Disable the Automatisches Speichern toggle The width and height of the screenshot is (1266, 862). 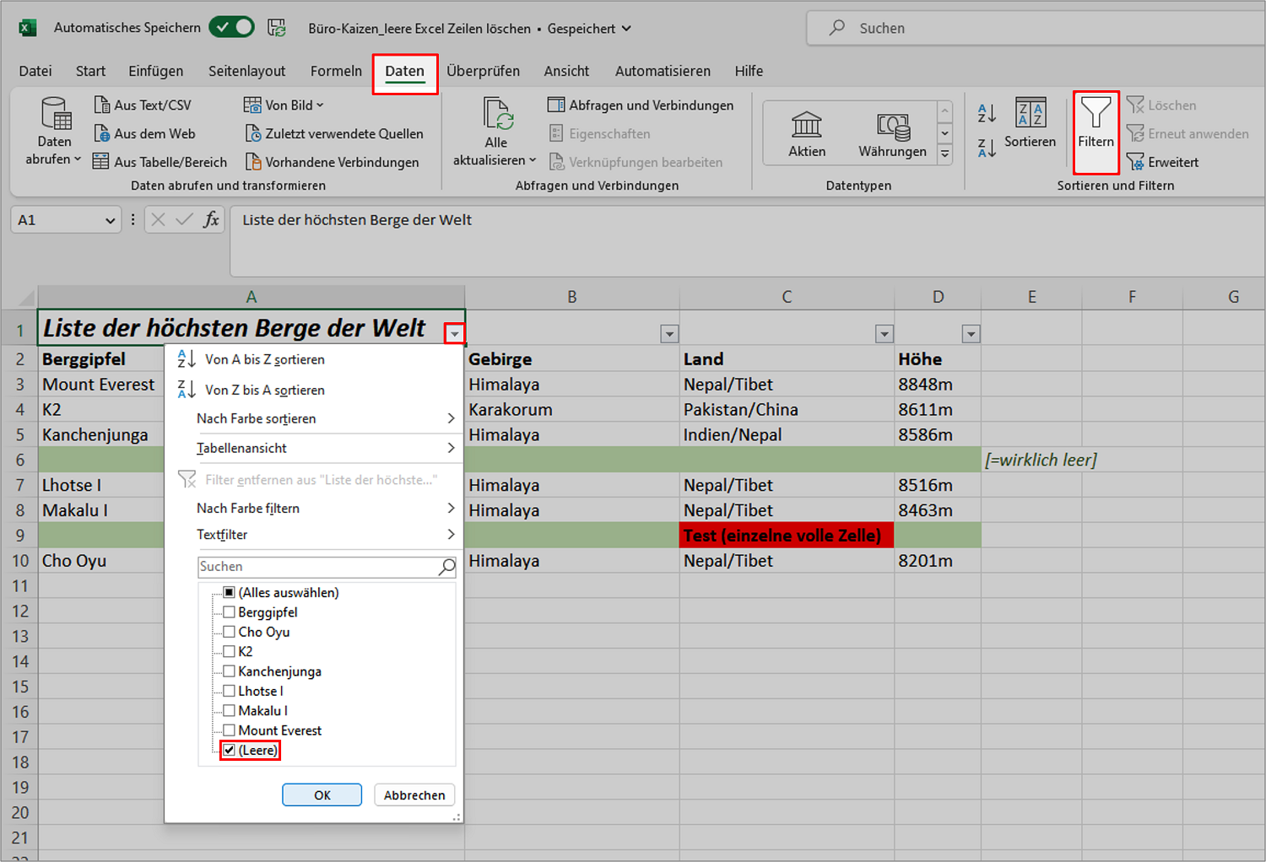pos(231,26)
